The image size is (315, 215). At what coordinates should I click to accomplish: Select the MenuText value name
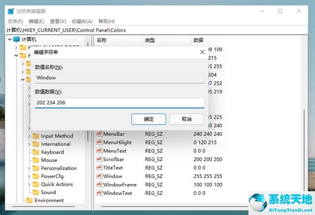[115, 151]
